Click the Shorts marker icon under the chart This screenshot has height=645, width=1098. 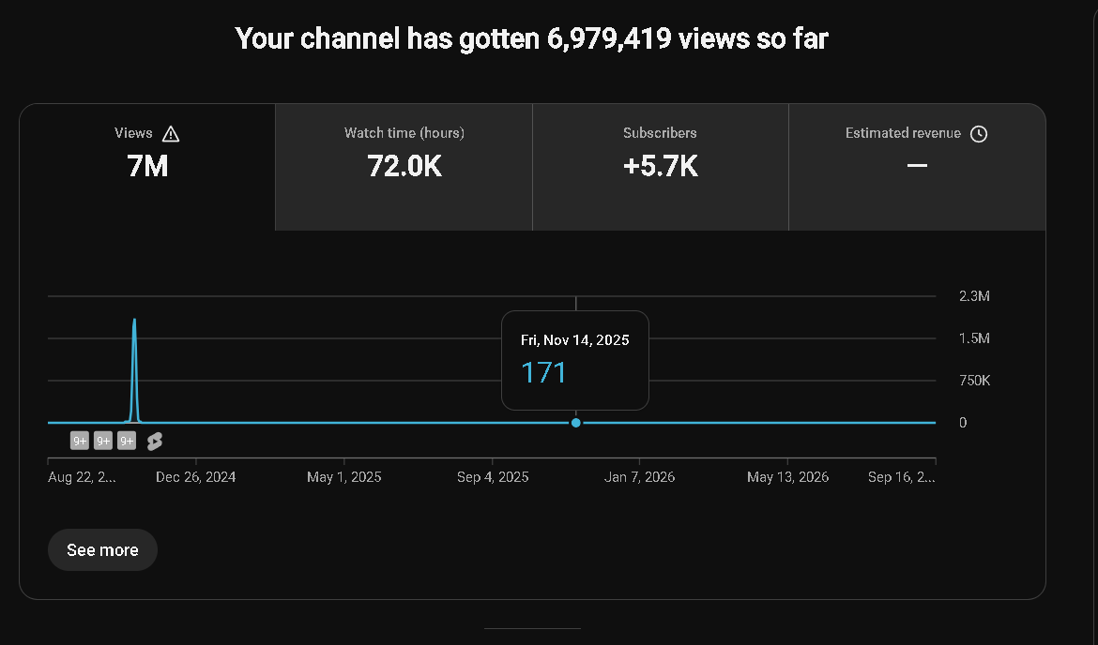tap(155, 442)
